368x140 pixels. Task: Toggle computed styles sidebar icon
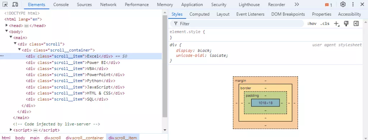pos(356,24)
